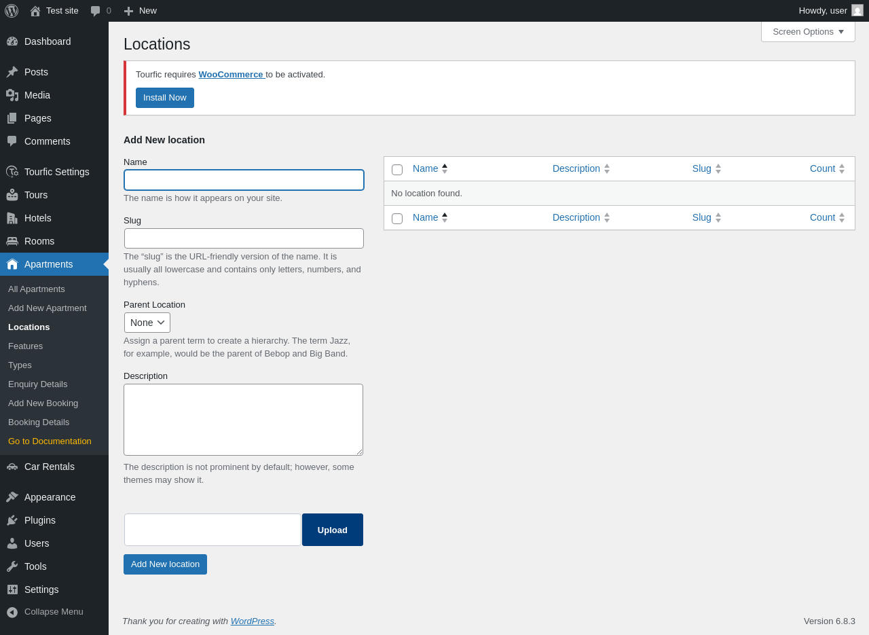The image size is (869, 635).
Task: Open Features submenu item
Action: click(25, 346)
